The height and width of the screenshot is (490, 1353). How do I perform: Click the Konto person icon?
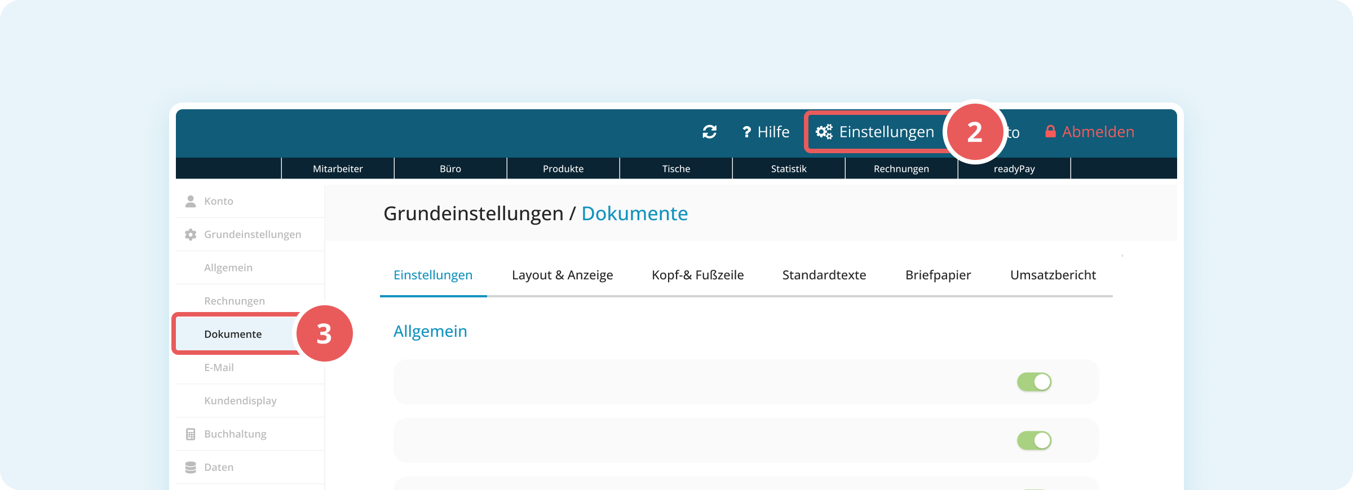[x=191, y=201]
